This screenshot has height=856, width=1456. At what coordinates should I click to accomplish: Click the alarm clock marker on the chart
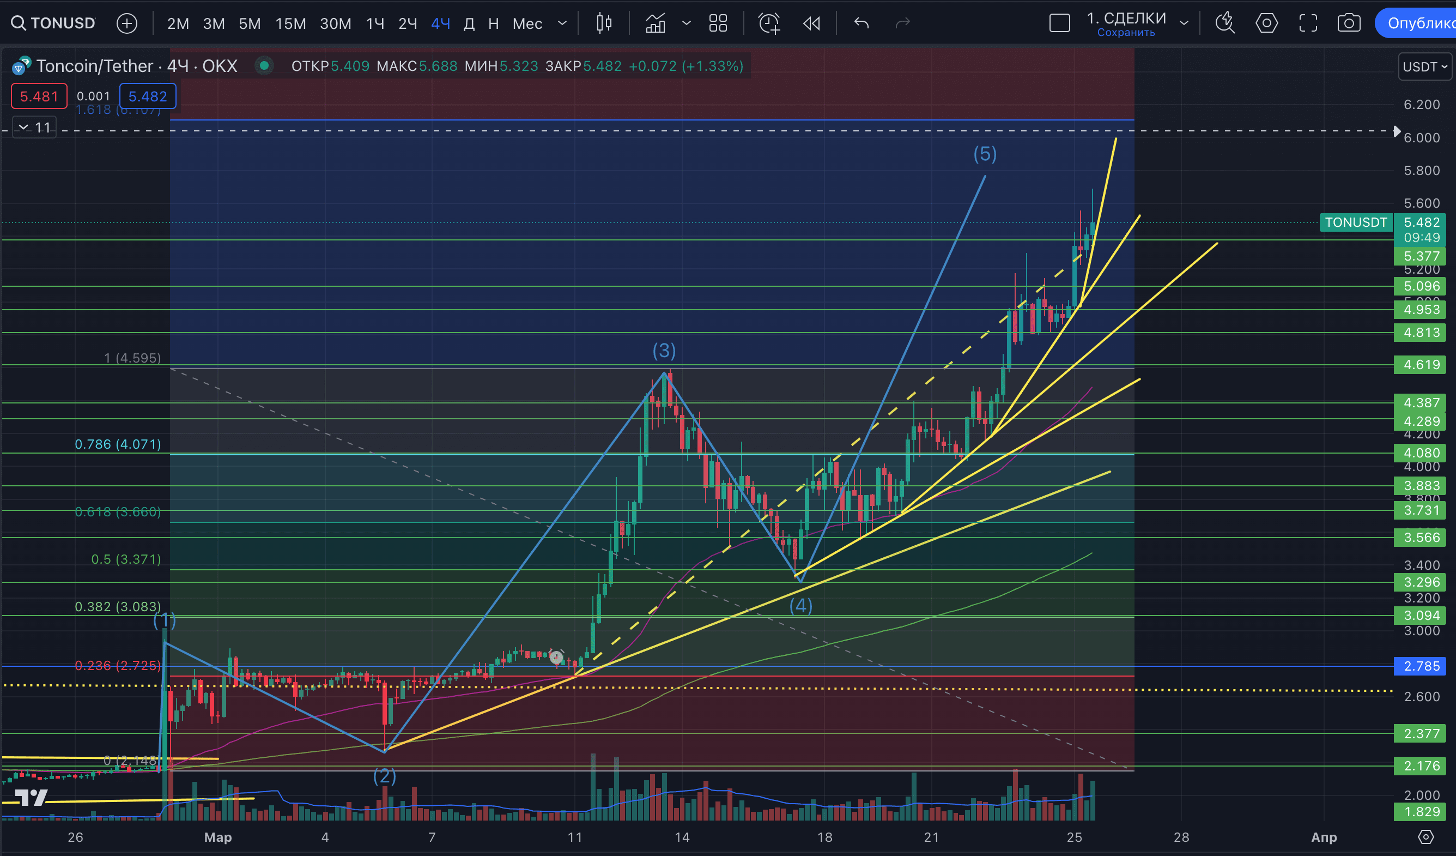(556, 657)
